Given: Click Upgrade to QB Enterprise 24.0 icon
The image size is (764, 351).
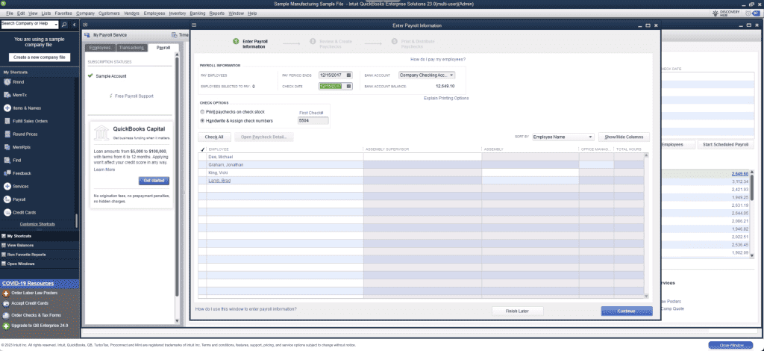Looking at the screenshot, I should (6, 326).
